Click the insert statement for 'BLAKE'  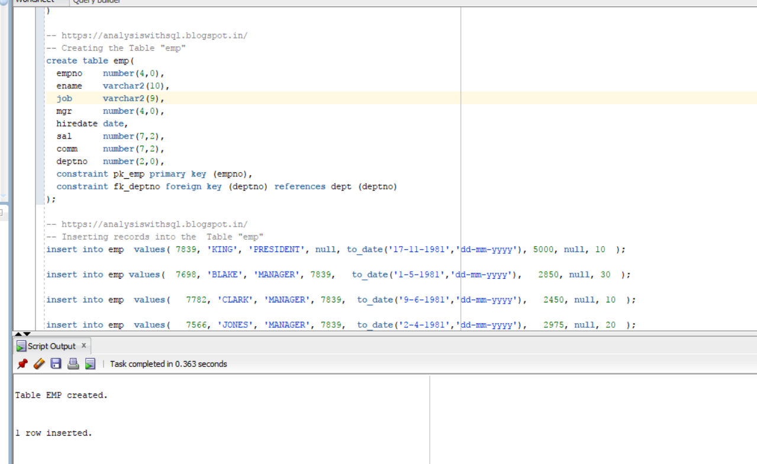coord(339,275)
